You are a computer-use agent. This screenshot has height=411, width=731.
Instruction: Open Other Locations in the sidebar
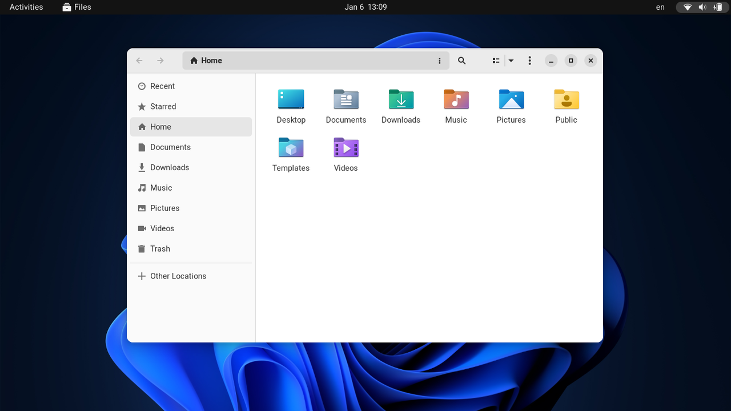(191, 276)
